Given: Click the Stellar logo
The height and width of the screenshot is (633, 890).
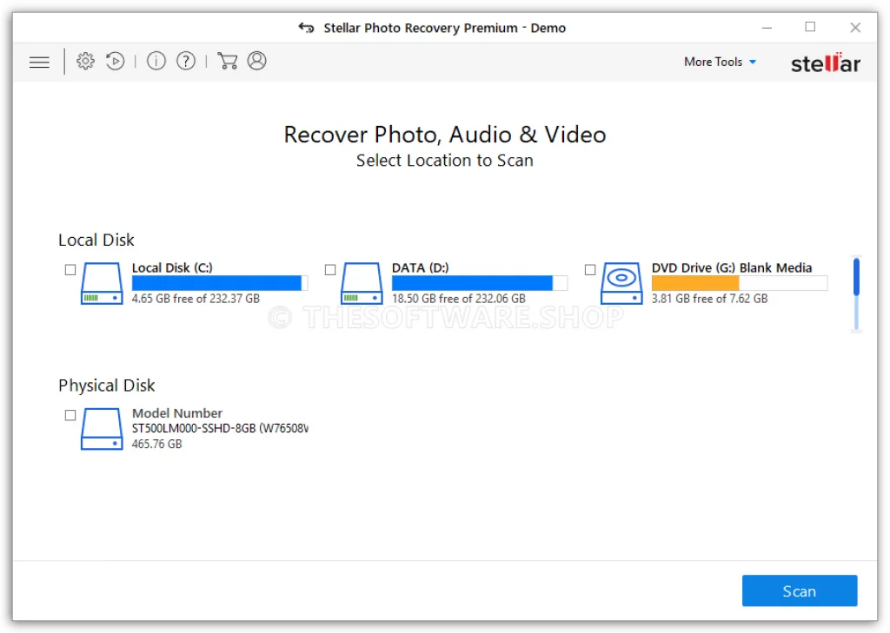Looking at the screenshot, I should coord(826,63).
